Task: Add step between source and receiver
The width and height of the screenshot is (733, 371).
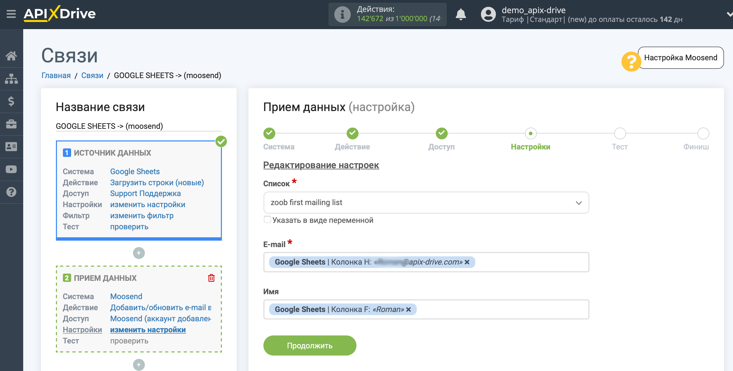Action: (139, 253)
